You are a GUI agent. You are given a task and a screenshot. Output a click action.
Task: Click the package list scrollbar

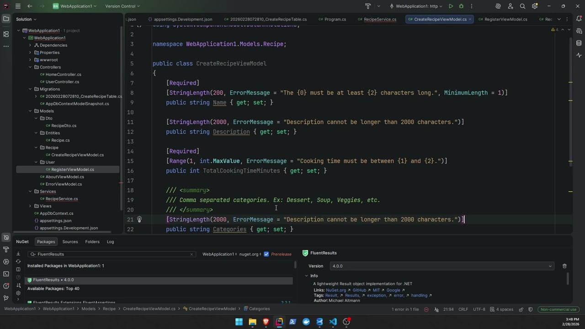[x=295, y=265]
